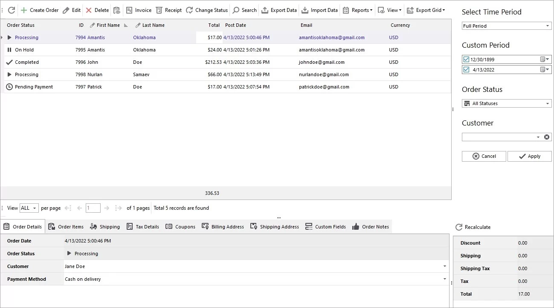Launch the Change Status tool
This screenshot has width=554, height=308.
(206, 10)
